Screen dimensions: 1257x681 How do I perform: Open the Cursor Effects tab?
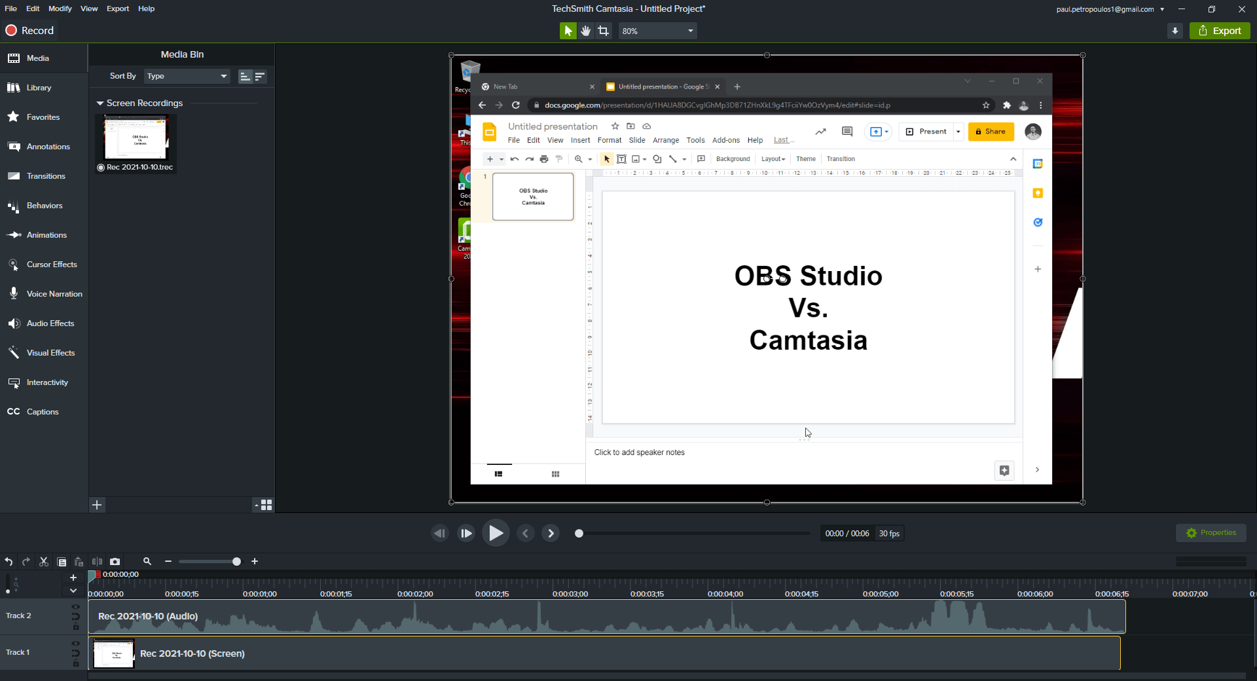(x=44, y=265)
